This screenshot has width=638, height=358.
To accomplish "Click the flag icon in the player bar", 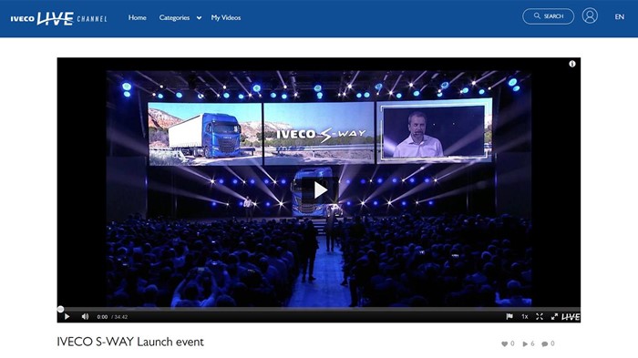I will point(509,316).
